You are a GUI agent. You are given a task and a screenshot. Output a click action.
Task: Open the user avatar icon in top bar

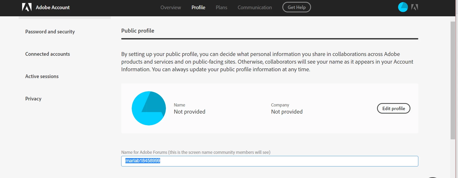[403, 7]
